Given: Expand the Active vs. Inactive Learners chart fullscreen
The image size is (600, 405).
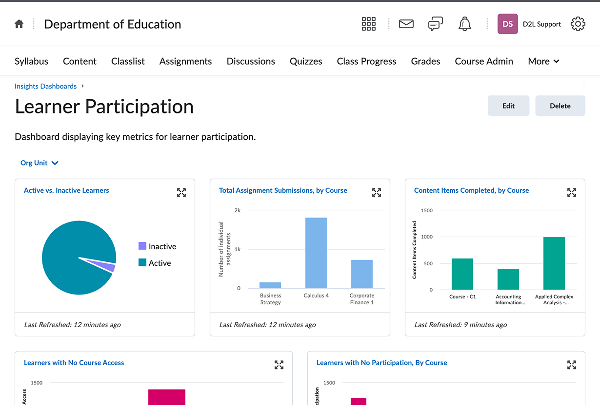Looking at the screenshot, I should click(x=181, y=192).
